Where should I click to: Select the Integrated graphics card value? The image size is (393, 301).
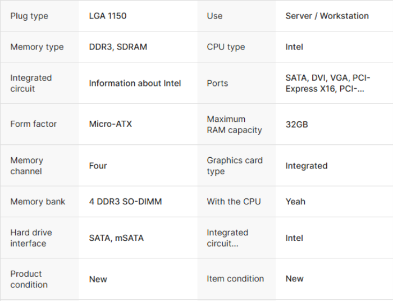pyautogui.click(x=306, y=166)
